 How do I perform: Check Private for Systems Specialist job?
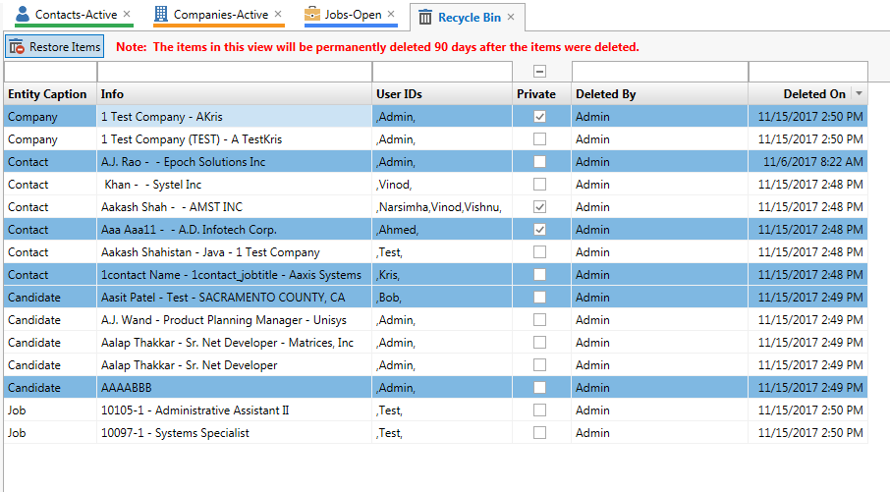click(539, 433)
